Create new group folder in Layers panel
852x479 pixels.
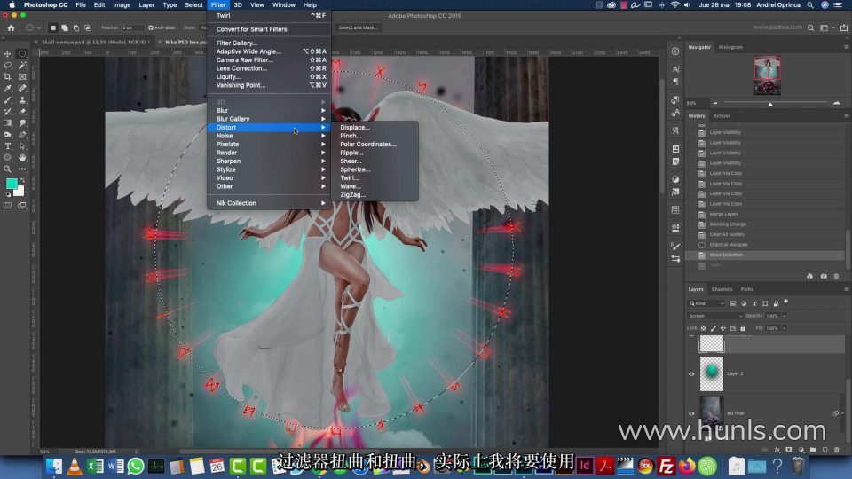[813, 450]
